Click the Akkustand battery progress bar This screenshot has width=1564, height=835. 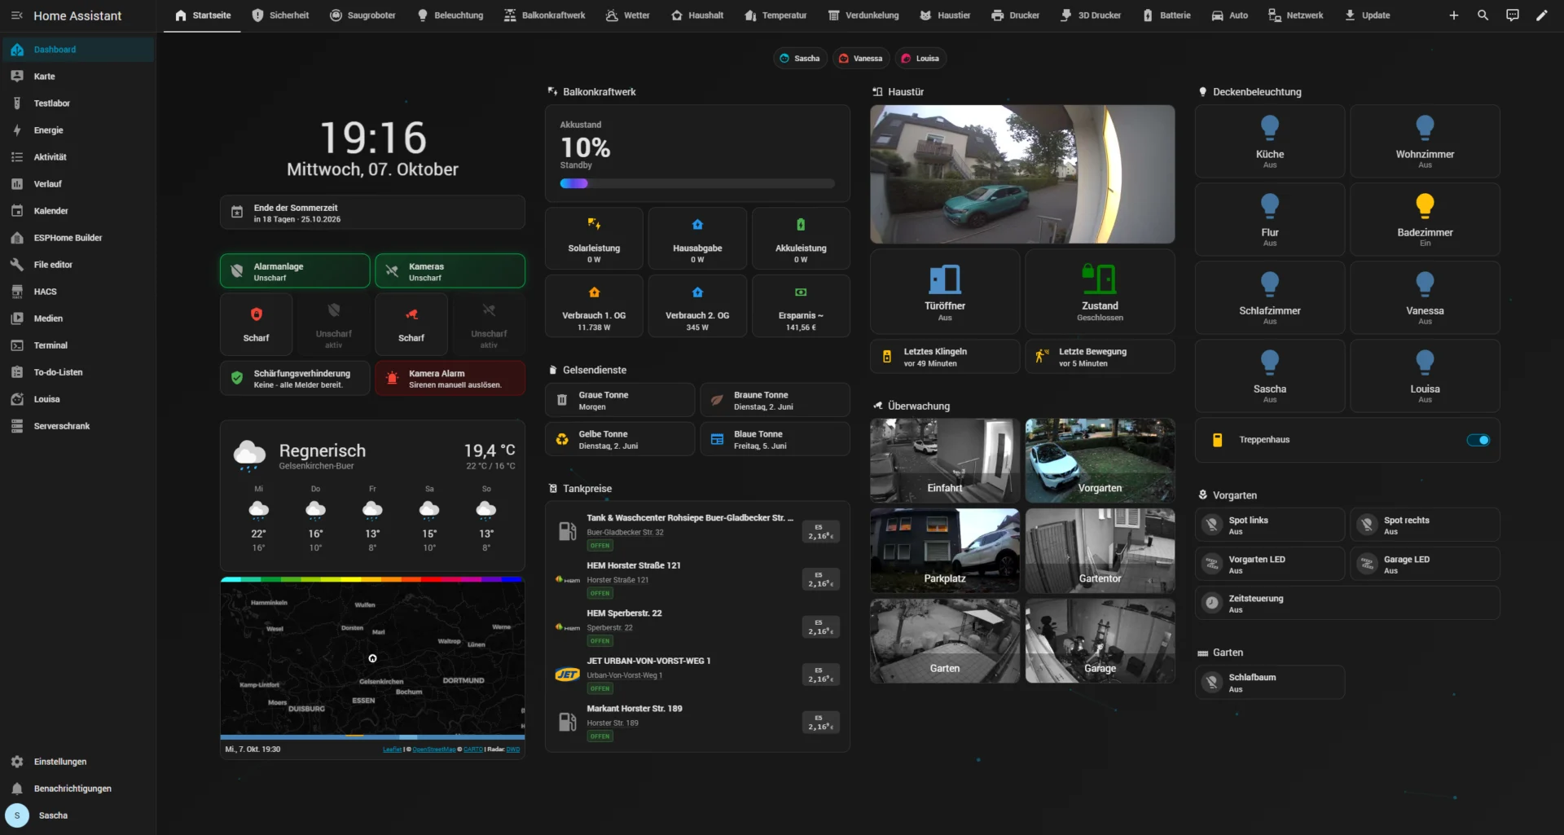point(697,183)
